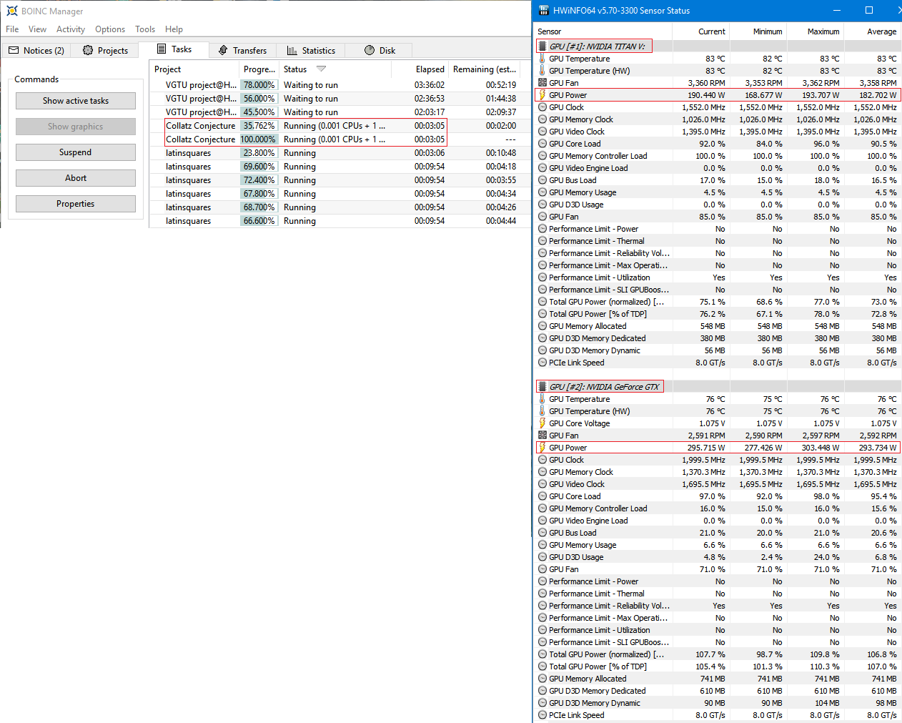Click the Collatz Conjecture 35.762% progress bar
Image resolution: width=902 pixels, height=723 pixels.
[259, 126]
